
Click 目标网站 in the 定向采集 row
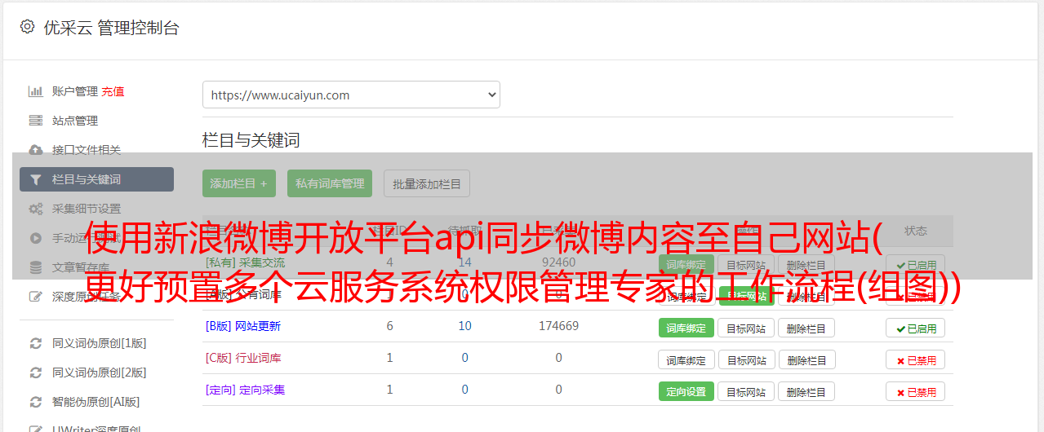point(746,391)
